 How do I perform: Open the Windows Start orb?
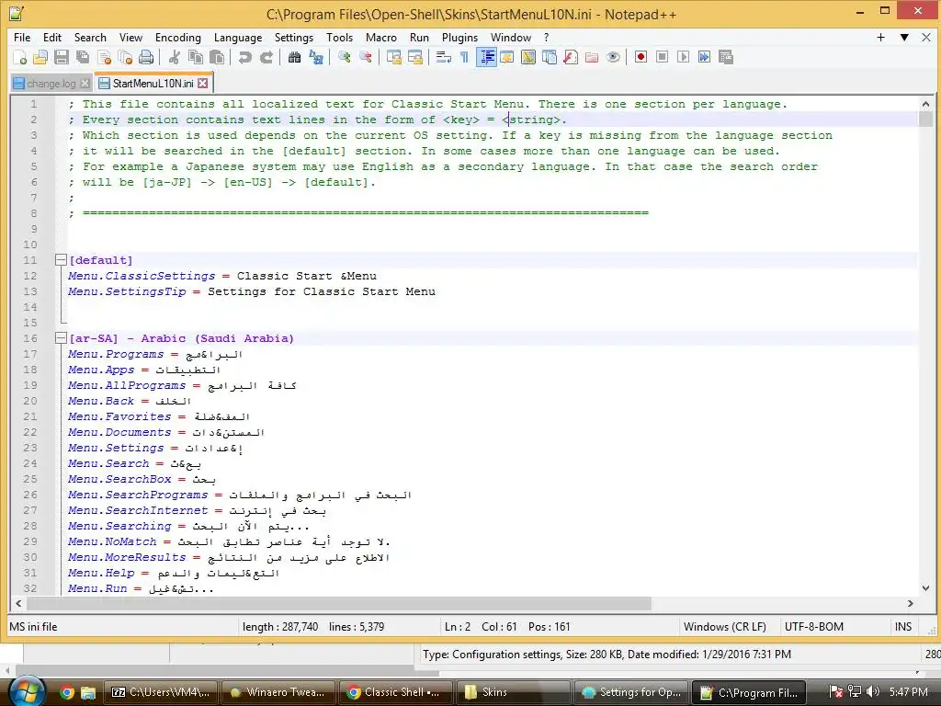click(x=27, y=692)
